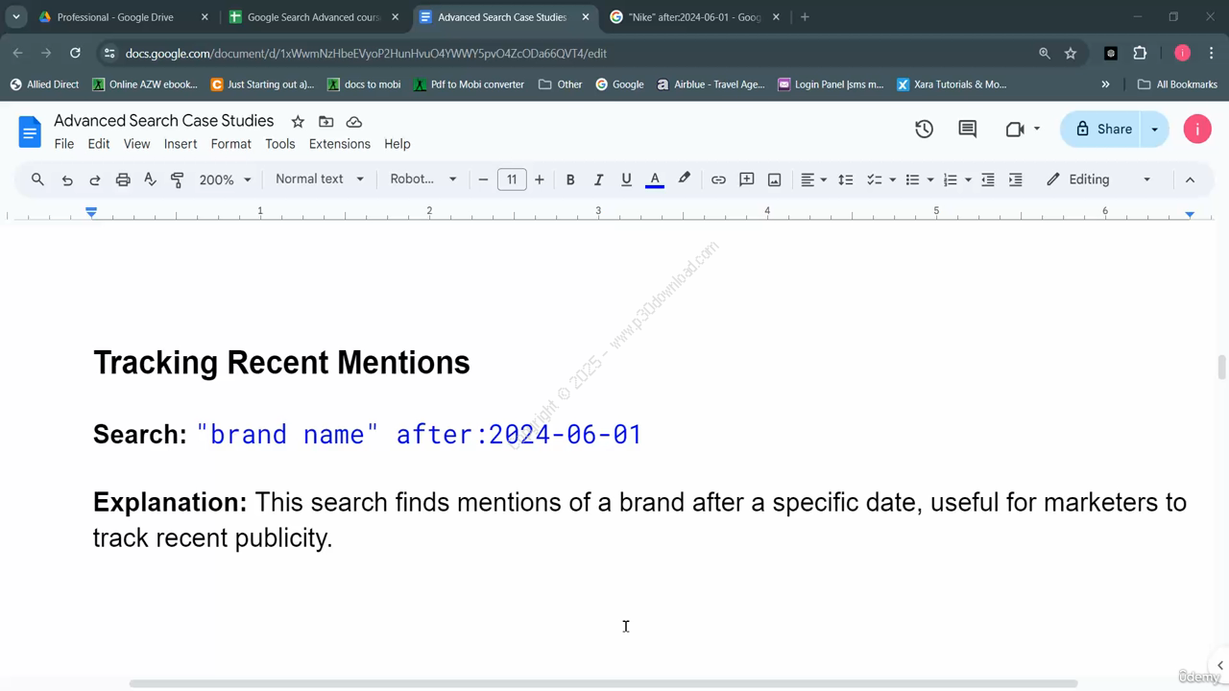The width and height of the screenshot is (1229, 691).
Task: Redo the last action
Action: point(95,179)
